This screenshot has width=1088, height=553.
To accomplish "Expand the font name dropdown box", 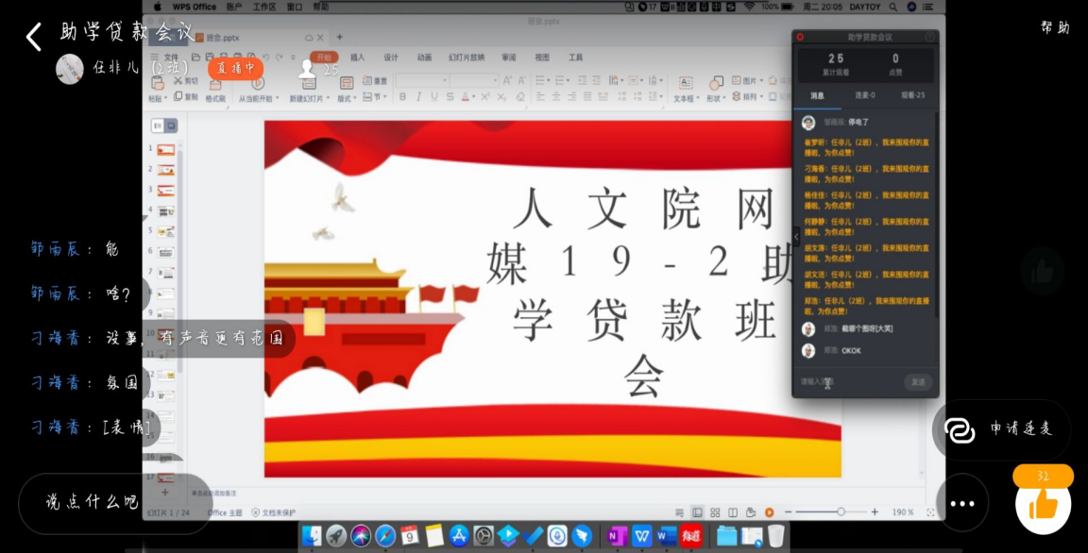I will coord(436,81).
